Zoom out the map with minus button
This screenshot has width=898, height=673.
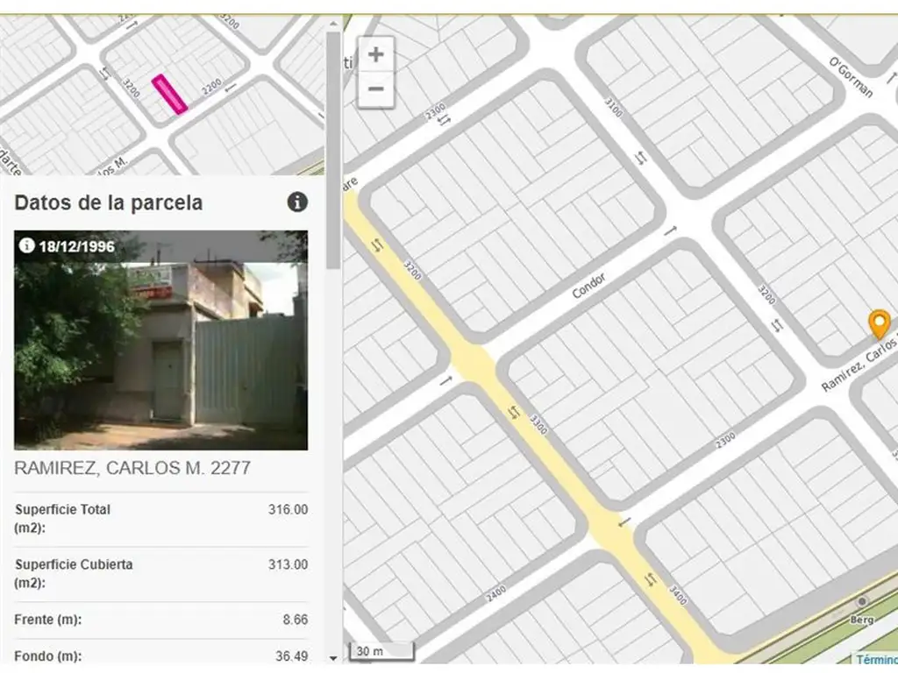pyautogui.click(x=375, y=89)
